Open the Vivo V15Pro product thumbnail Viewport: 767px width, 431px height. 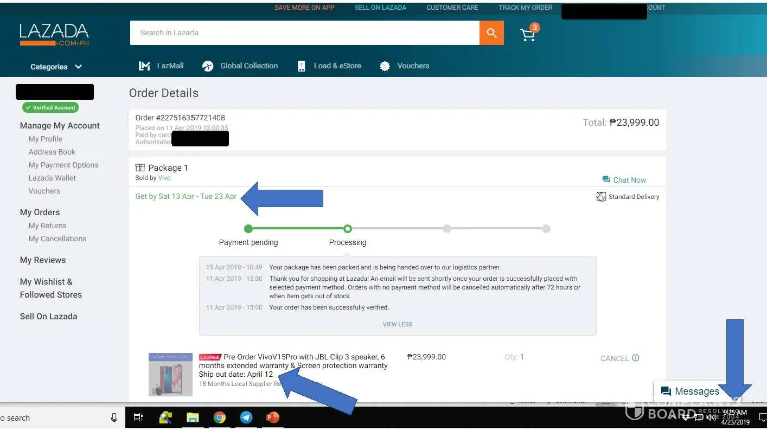(170, 374)
